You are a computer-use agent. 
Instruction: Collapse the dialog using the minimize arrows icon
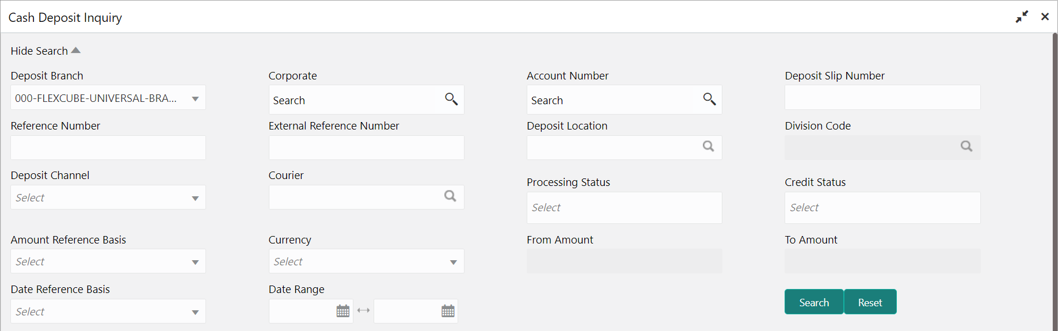(x=1022, y=17)
